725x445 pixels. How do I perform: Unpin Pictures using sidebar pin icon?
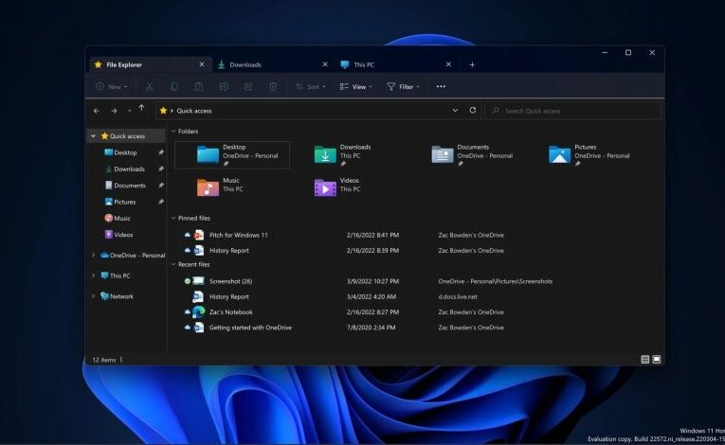[161, 202]
